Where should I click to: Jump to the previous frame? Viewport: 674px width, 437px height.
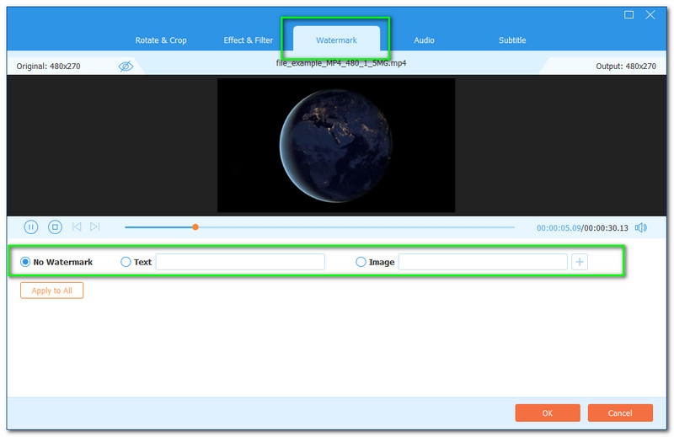click(77, 226)
